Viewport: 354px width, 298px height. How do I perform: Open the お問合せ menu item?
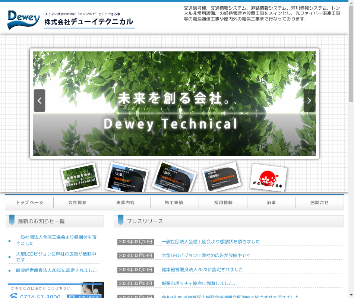point(319,203)
